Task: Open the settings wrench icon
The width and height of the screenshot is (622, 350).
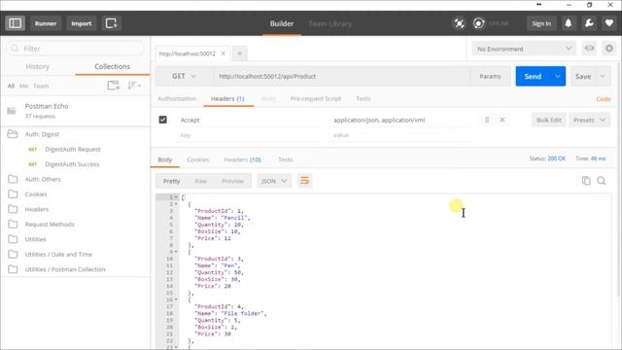Action: [589, 23]
